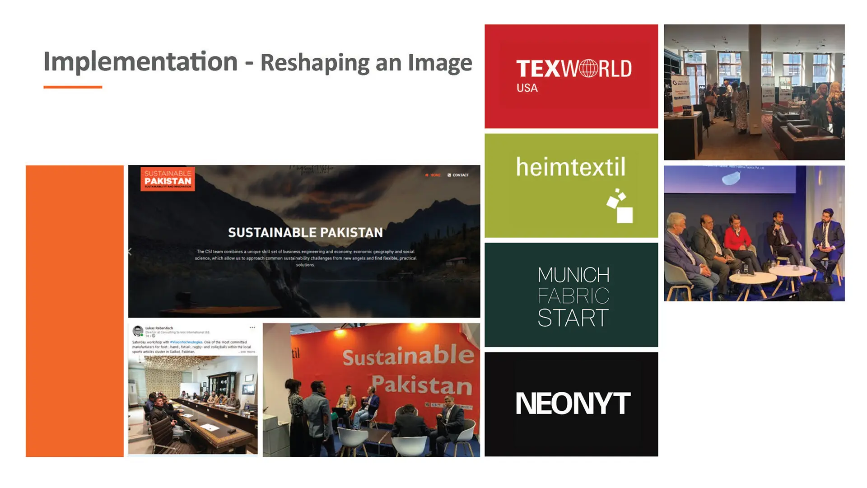Click the panel discussion photo on blue stage
This screenshot has width=867, height=488.
(754, 233)
